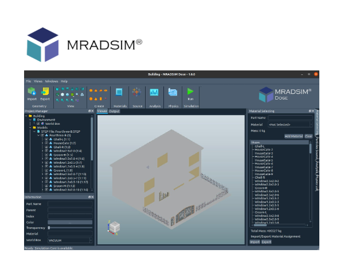The image size is (344, 273).
Task: Click the Transparency slider handle
Action: [x=49, y=228]
